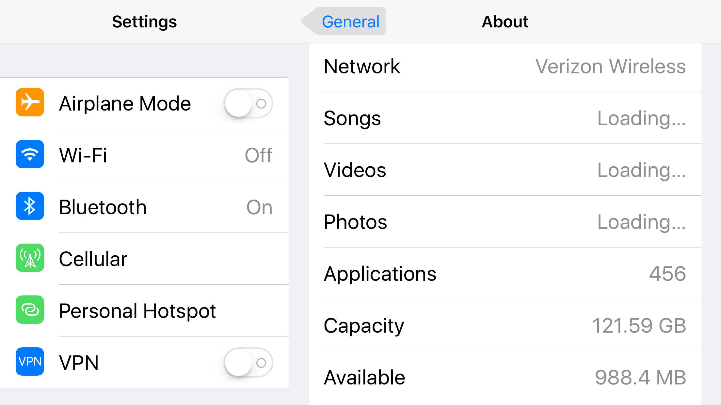The width and height of the screenshot is (721, 405).
Task: Tap the Personal Hotspot chain icon
Action: click(29, 310)
